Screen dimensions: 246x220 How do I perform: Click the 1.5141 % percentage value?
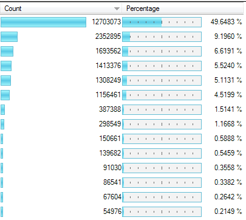[228, 109]
